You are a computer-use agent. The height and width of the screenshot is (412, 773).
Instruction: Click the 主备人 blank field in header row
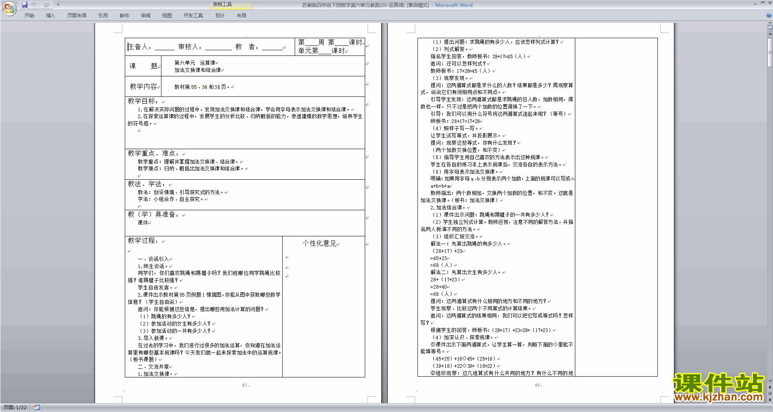point(165,47)
